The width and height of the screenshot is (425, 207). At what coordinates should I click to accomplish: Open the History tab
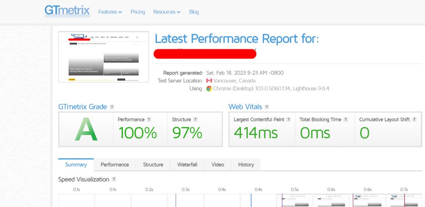[246, 165]
